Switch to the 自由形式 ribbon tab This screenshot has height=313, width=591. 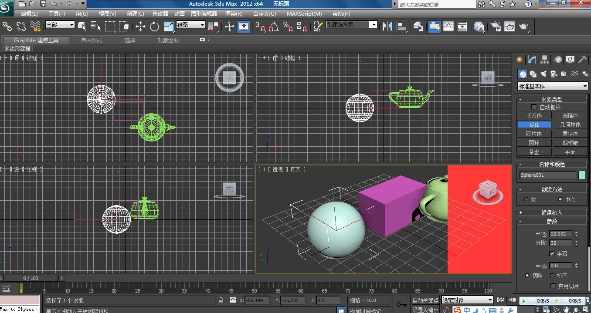[x=92, y=40]
